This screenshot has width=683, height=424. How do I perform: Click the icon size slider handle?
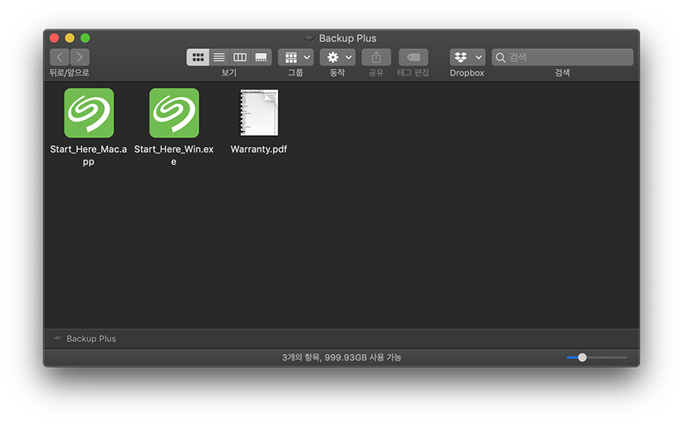point(582,357)
